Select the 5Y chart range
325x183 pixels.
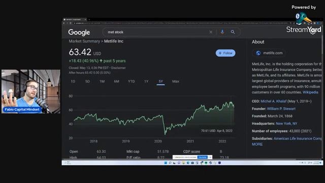point(160,81)
